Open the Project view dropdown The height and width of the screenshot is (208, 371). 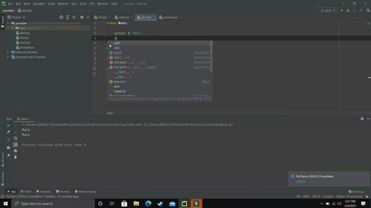point(16,17)
